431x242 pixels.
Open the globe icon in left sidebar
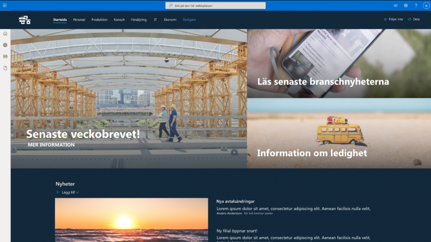tap(5, 45)
